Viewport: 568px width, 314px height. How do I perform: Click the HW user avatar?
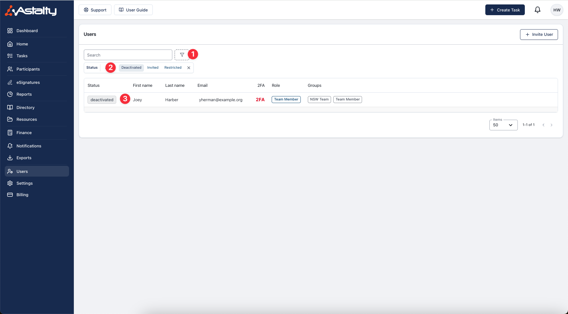tap(557, 10)
